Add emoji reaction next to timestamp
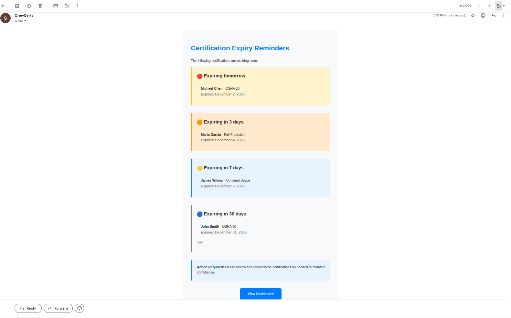 [x=483, y=15]
